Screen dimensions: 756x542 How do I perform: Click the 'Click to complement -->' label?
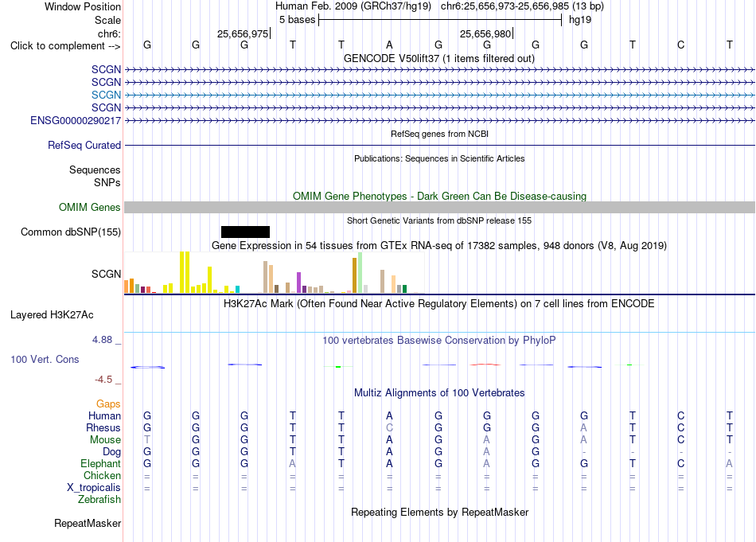[x=65, y=46]
